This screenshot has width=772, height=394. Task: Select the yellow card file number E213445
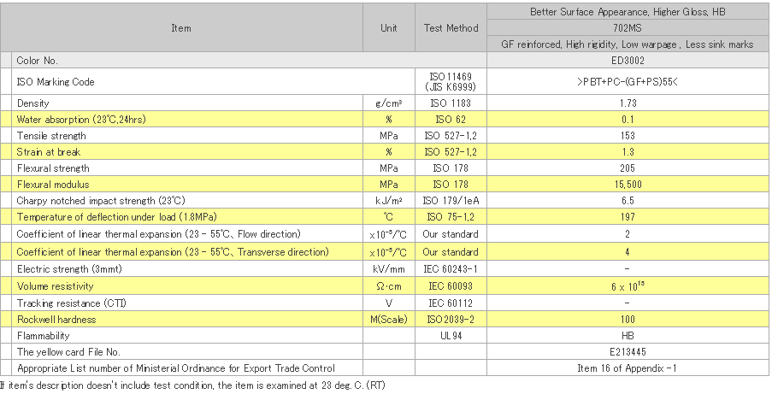coord(628,351)
